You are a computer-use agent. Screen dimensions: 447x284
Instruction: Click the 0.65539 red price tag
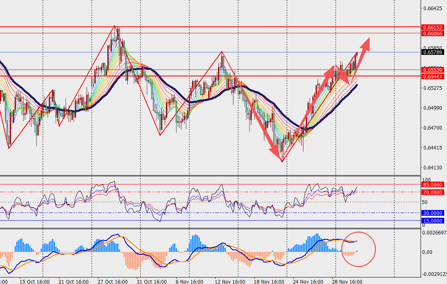pyautogui.click(x=433, y=70)
